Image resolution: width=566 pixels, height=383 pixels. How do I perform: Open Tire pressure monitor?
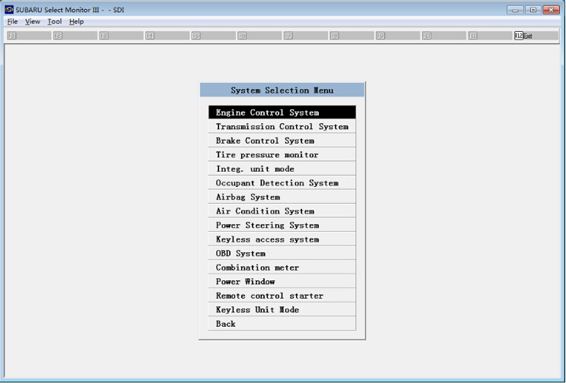click(x=282, y=154)
